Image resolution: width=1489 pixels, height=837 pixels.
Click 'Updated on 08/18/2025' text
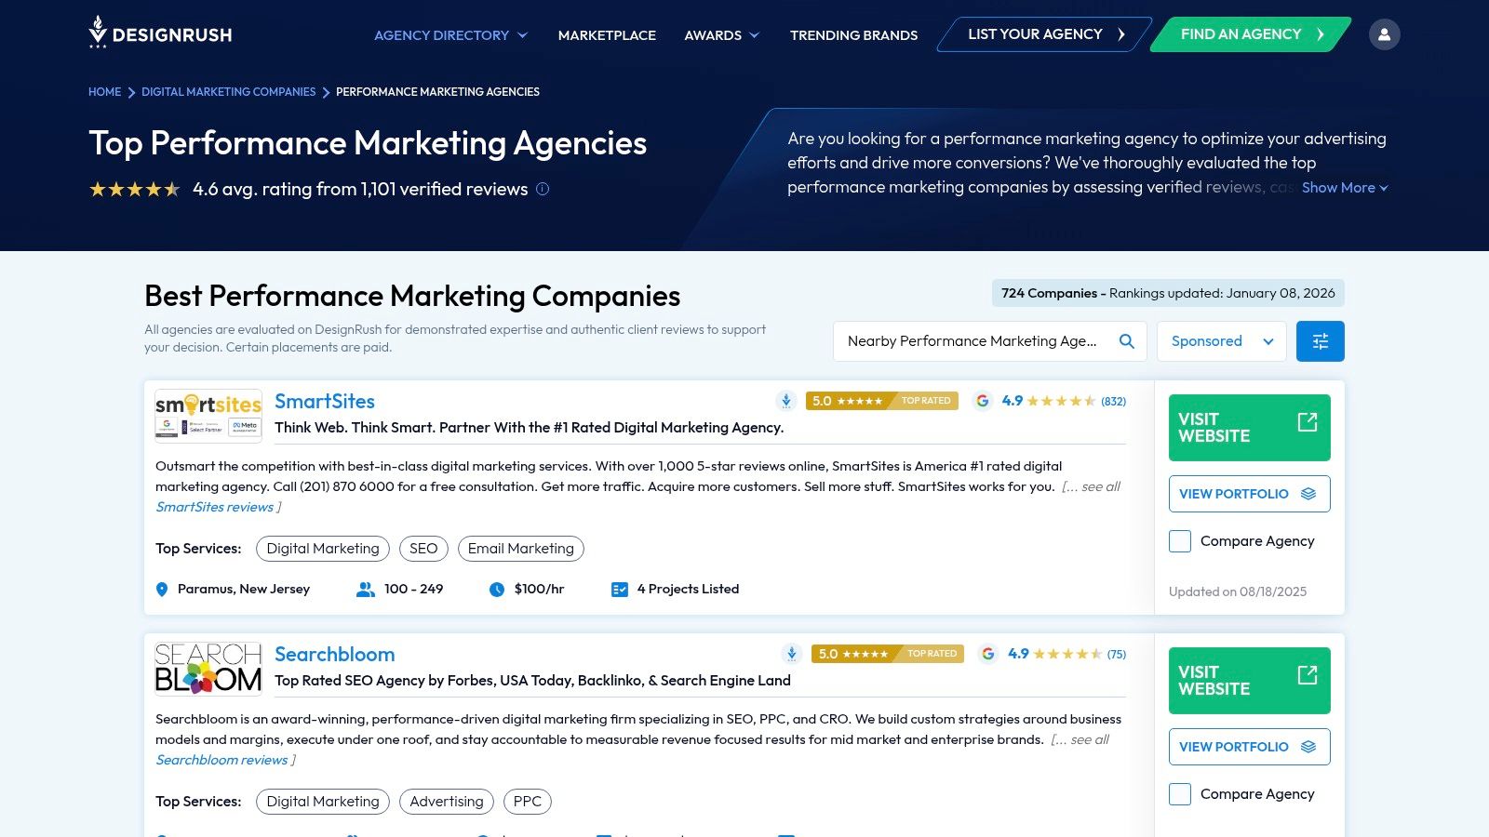[x=1238, y=591]
